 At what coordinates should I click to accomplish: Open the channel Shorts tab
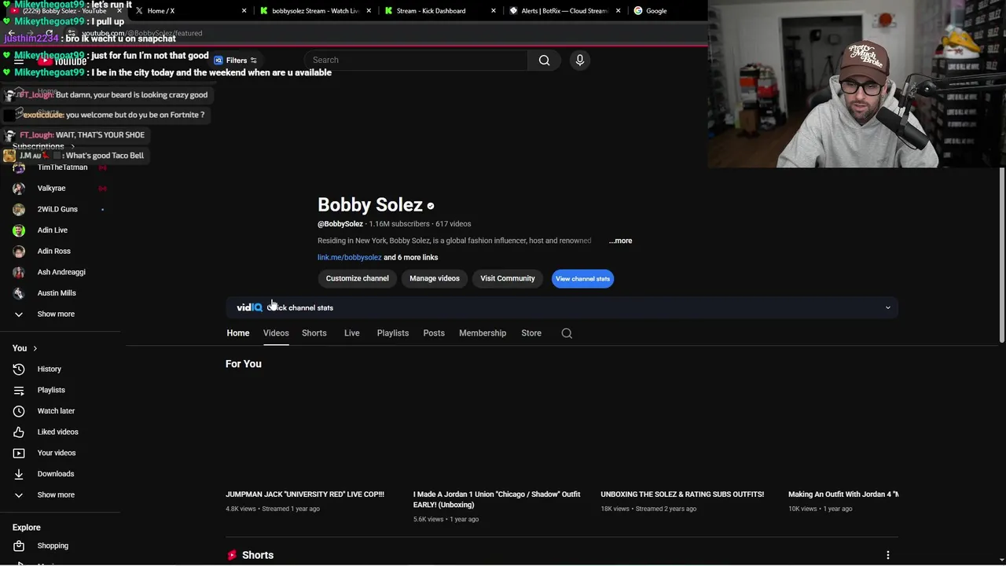(314, 333)
